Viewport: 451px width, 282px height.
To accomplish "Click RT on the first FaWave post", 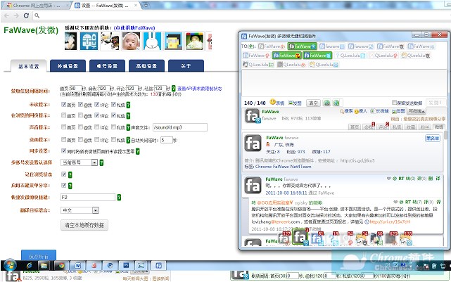I will (x=401, y=179).
